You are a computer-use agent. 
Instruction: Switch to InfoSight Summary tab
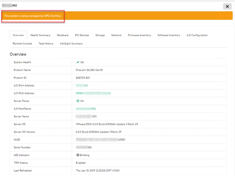pyautogui.click(x=71, y=43)
